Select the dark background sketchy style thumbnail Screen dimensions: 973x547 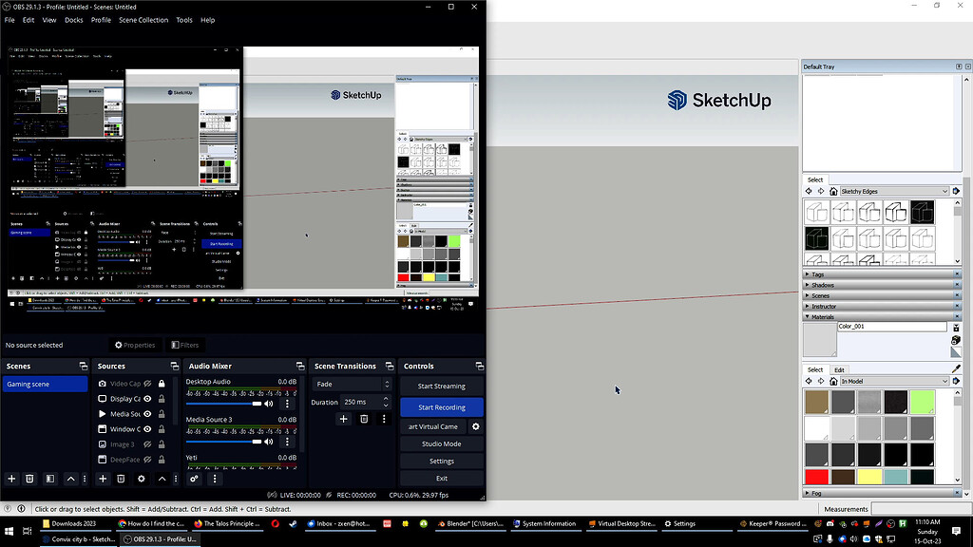click(x=922, y=212)
